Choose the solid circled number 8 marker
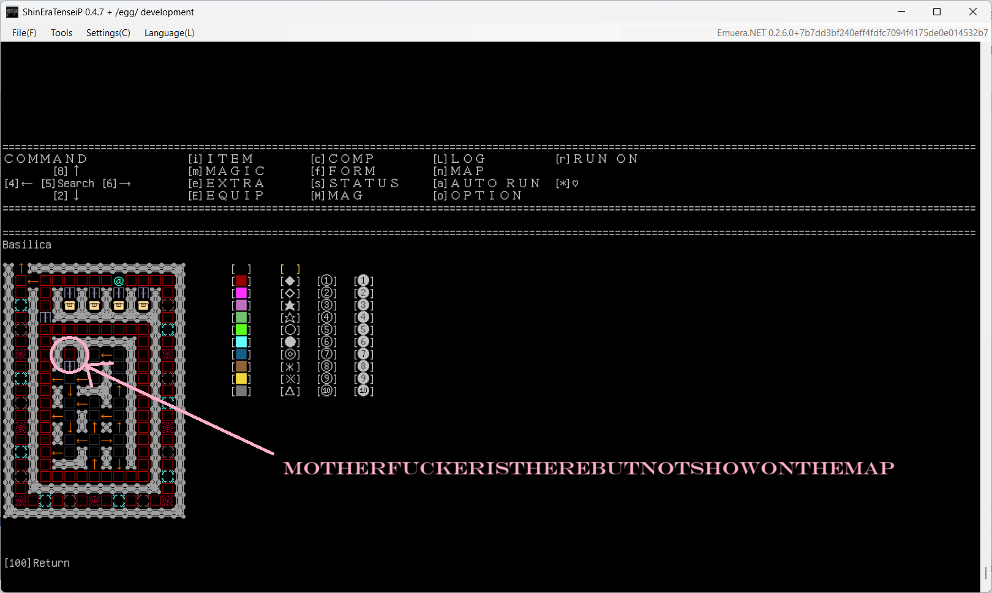Screen dimensions: 992x593 click(364, 367)
